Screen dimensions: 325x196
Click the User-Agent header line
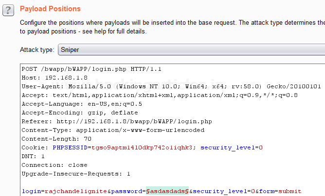171,86
